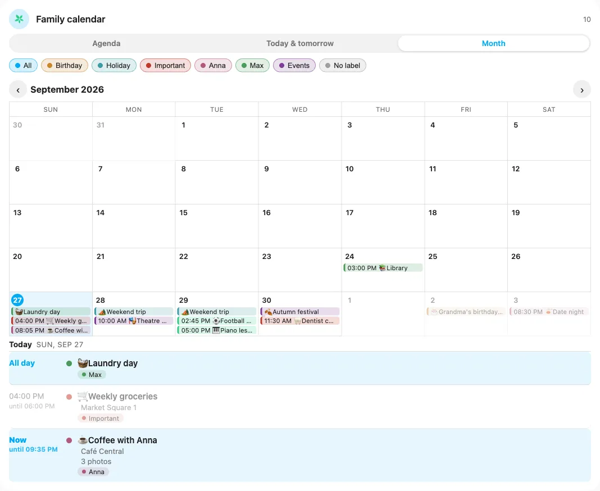Open Laundry day agenda entry title
600x491 pixels.
(x=113, y=363)
